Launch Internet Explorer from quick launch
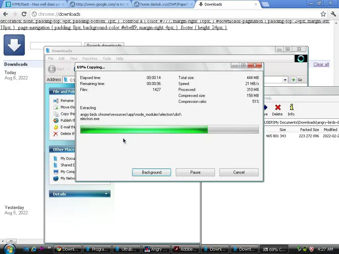The height and width of the screenshot is (254, 339). coord(34,249)
